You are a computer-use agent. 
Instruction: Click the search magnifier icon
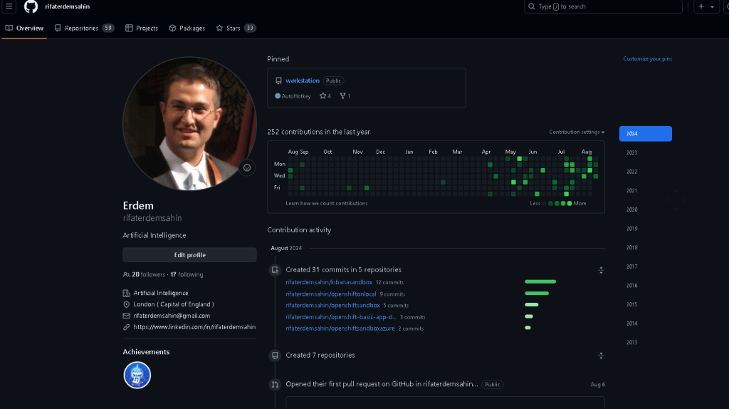pos(531,6)
